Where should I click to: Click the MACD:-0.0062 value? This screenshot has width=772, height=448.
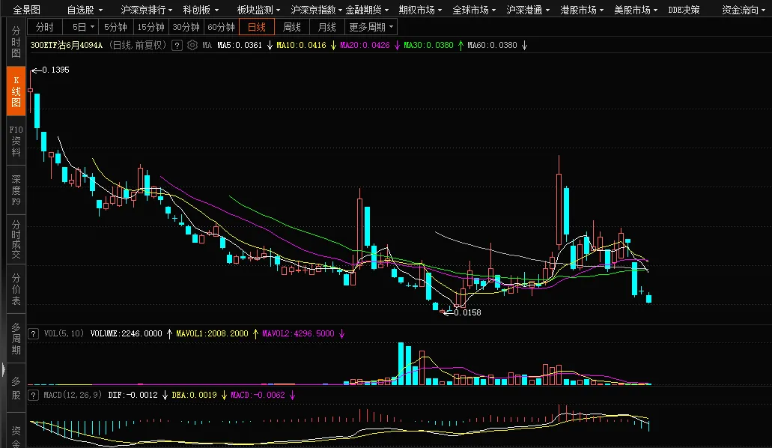258,396
